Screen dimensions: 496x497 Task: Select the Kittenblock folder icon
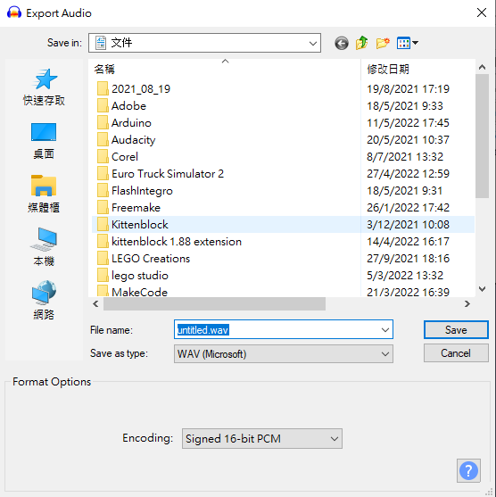(103, 224)
